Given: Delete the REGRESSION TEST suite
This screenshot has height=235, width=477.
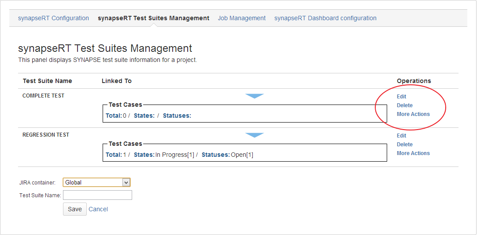Looking at the screenshot, I should (x=404, y=145).
